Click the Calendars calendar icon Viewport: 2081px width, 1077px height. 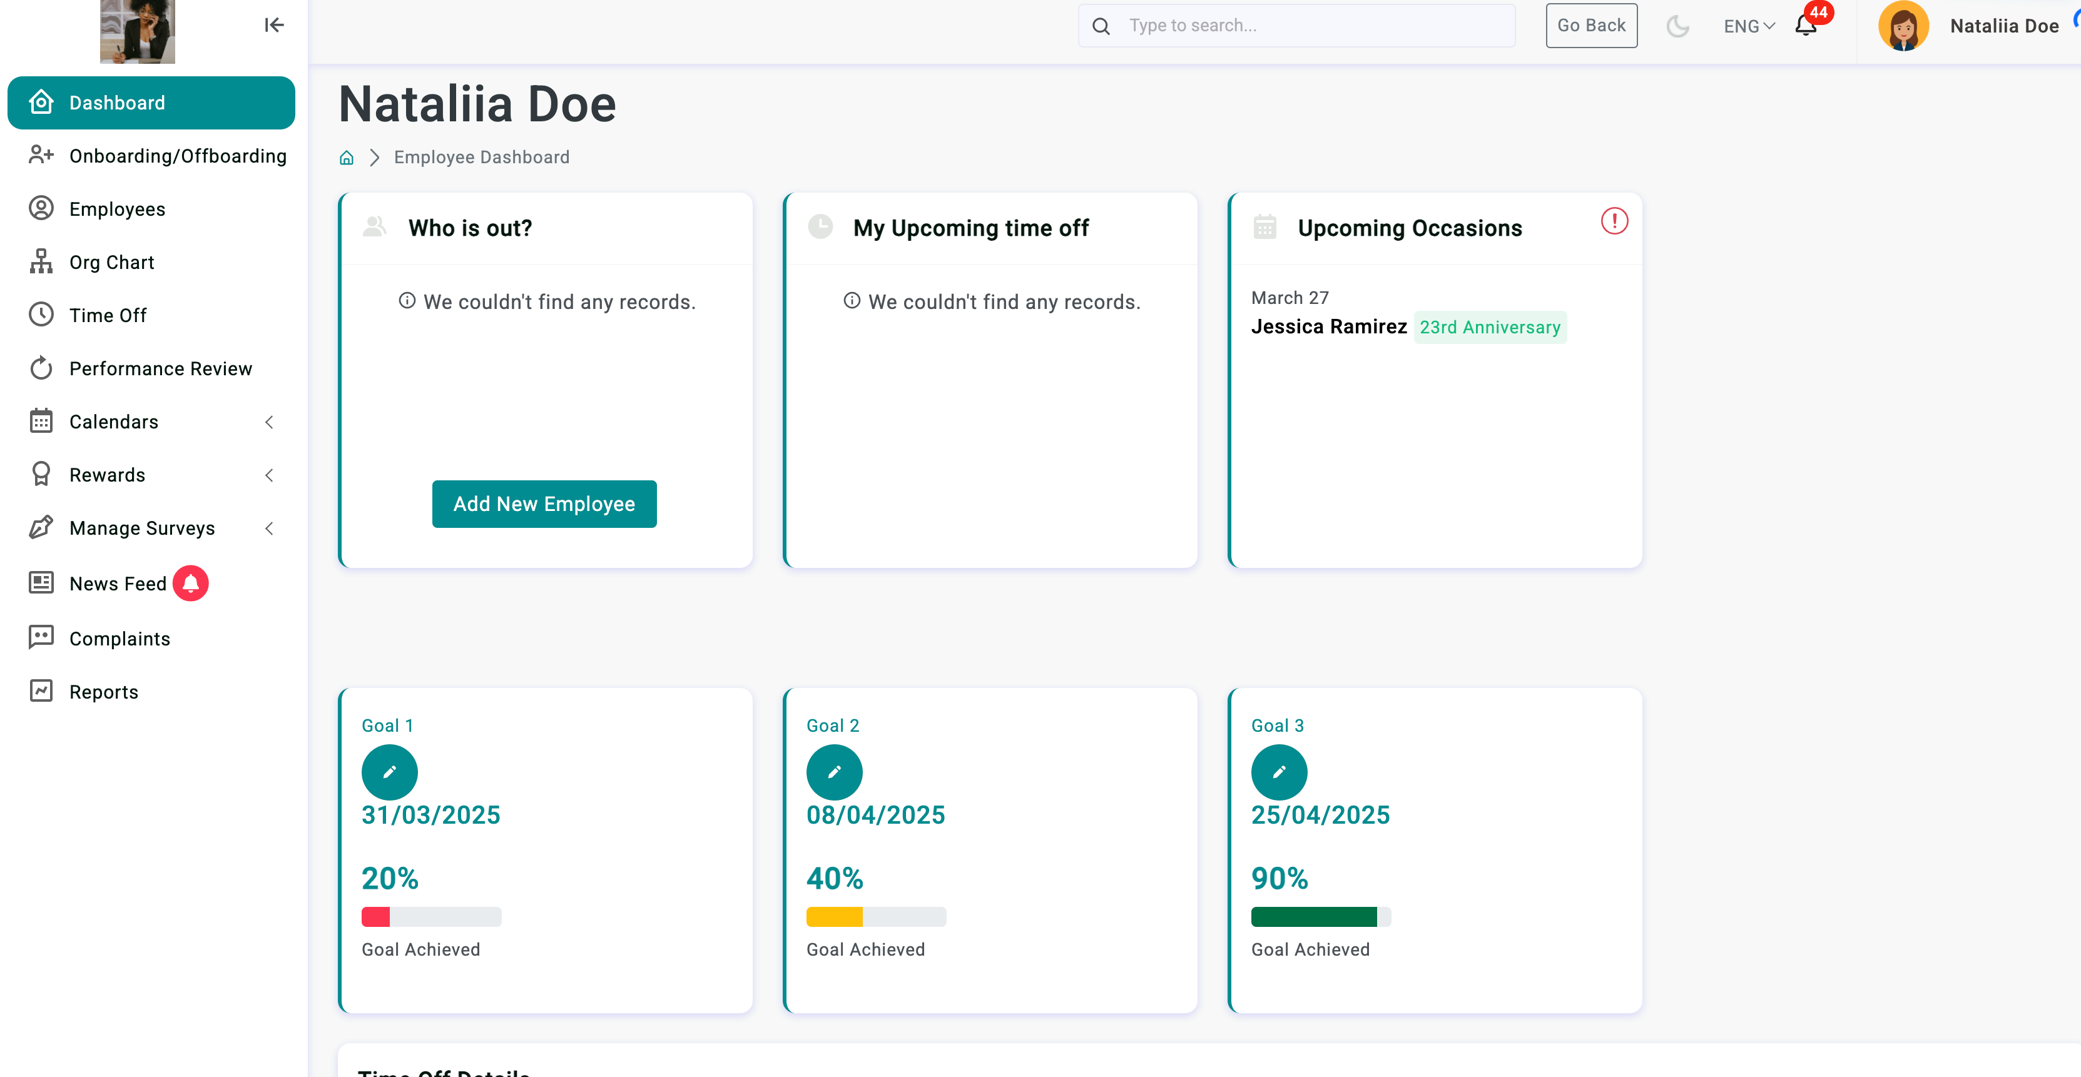click(41, 422)
